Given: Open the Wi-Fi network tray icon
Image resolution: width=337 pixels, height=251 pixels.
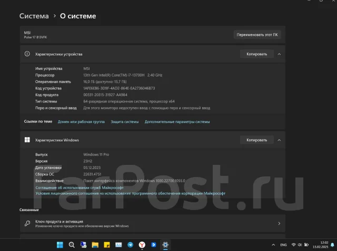Looking at the screenshot, I should 294,245.
